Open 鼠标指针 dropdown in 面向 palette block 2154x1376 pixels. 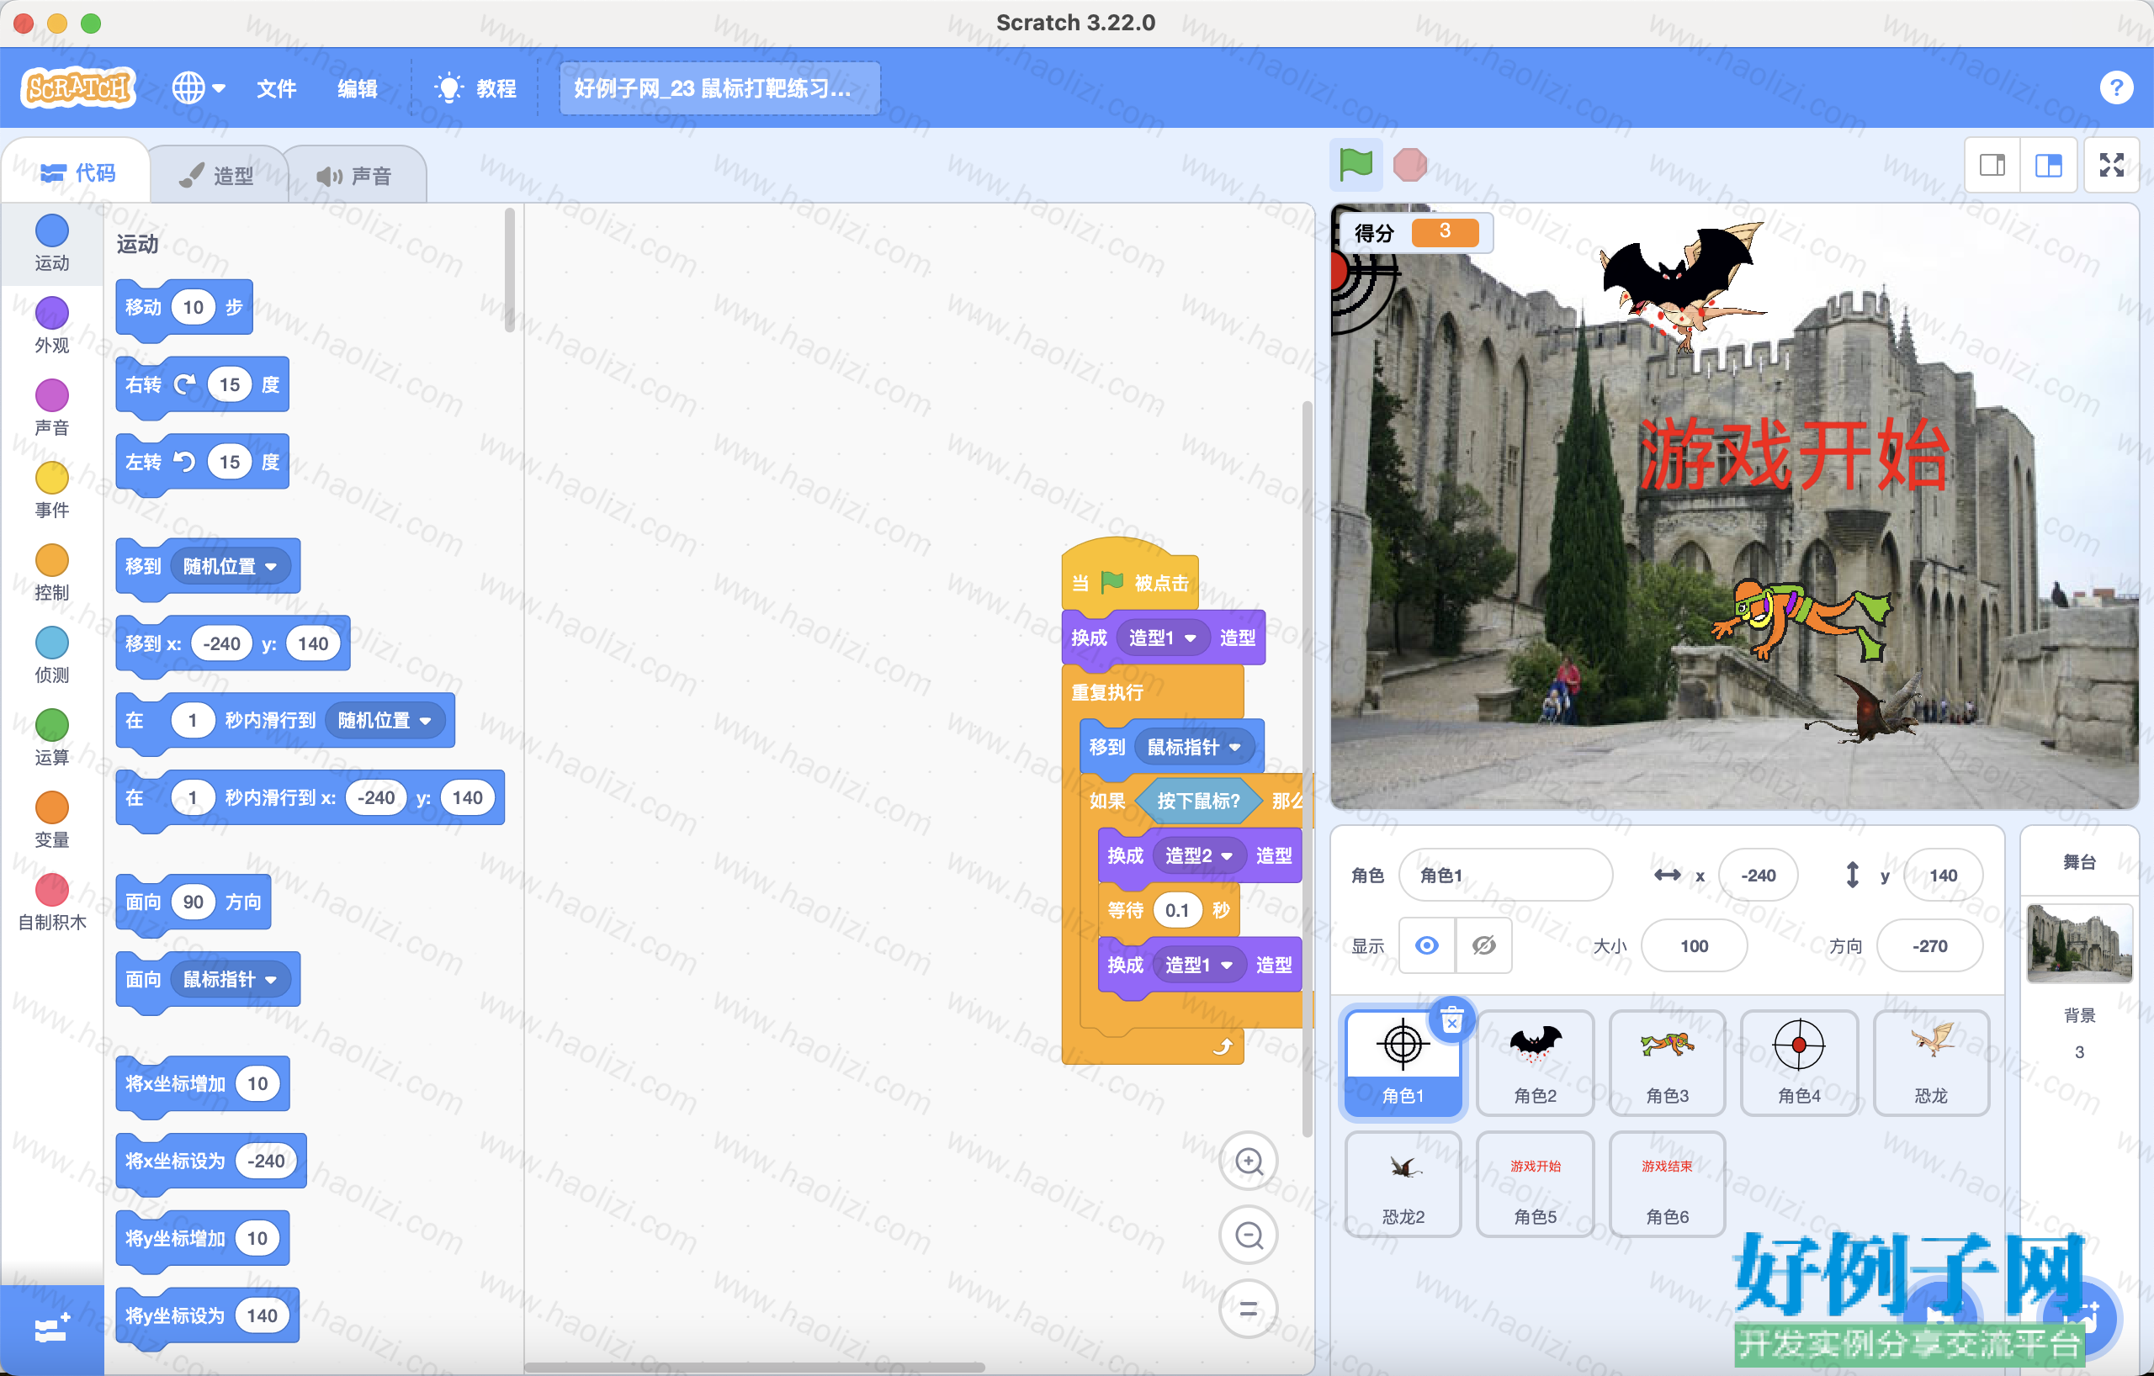(231, 979)
